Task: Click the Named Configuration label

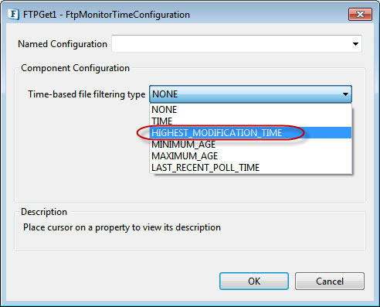Action: click(63, 44)
